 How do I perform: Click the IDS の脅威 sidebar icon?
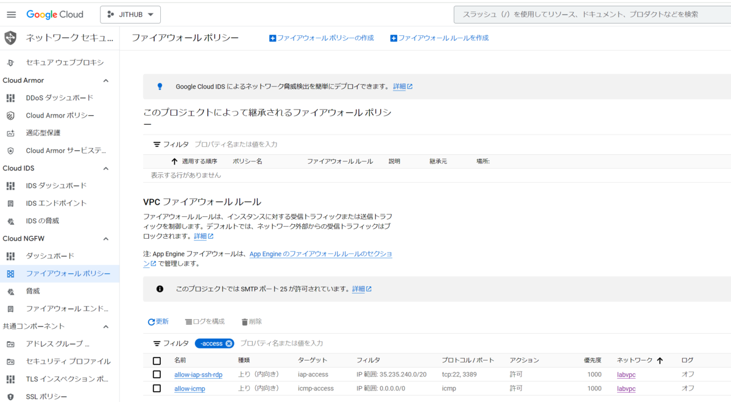(10, 221)
